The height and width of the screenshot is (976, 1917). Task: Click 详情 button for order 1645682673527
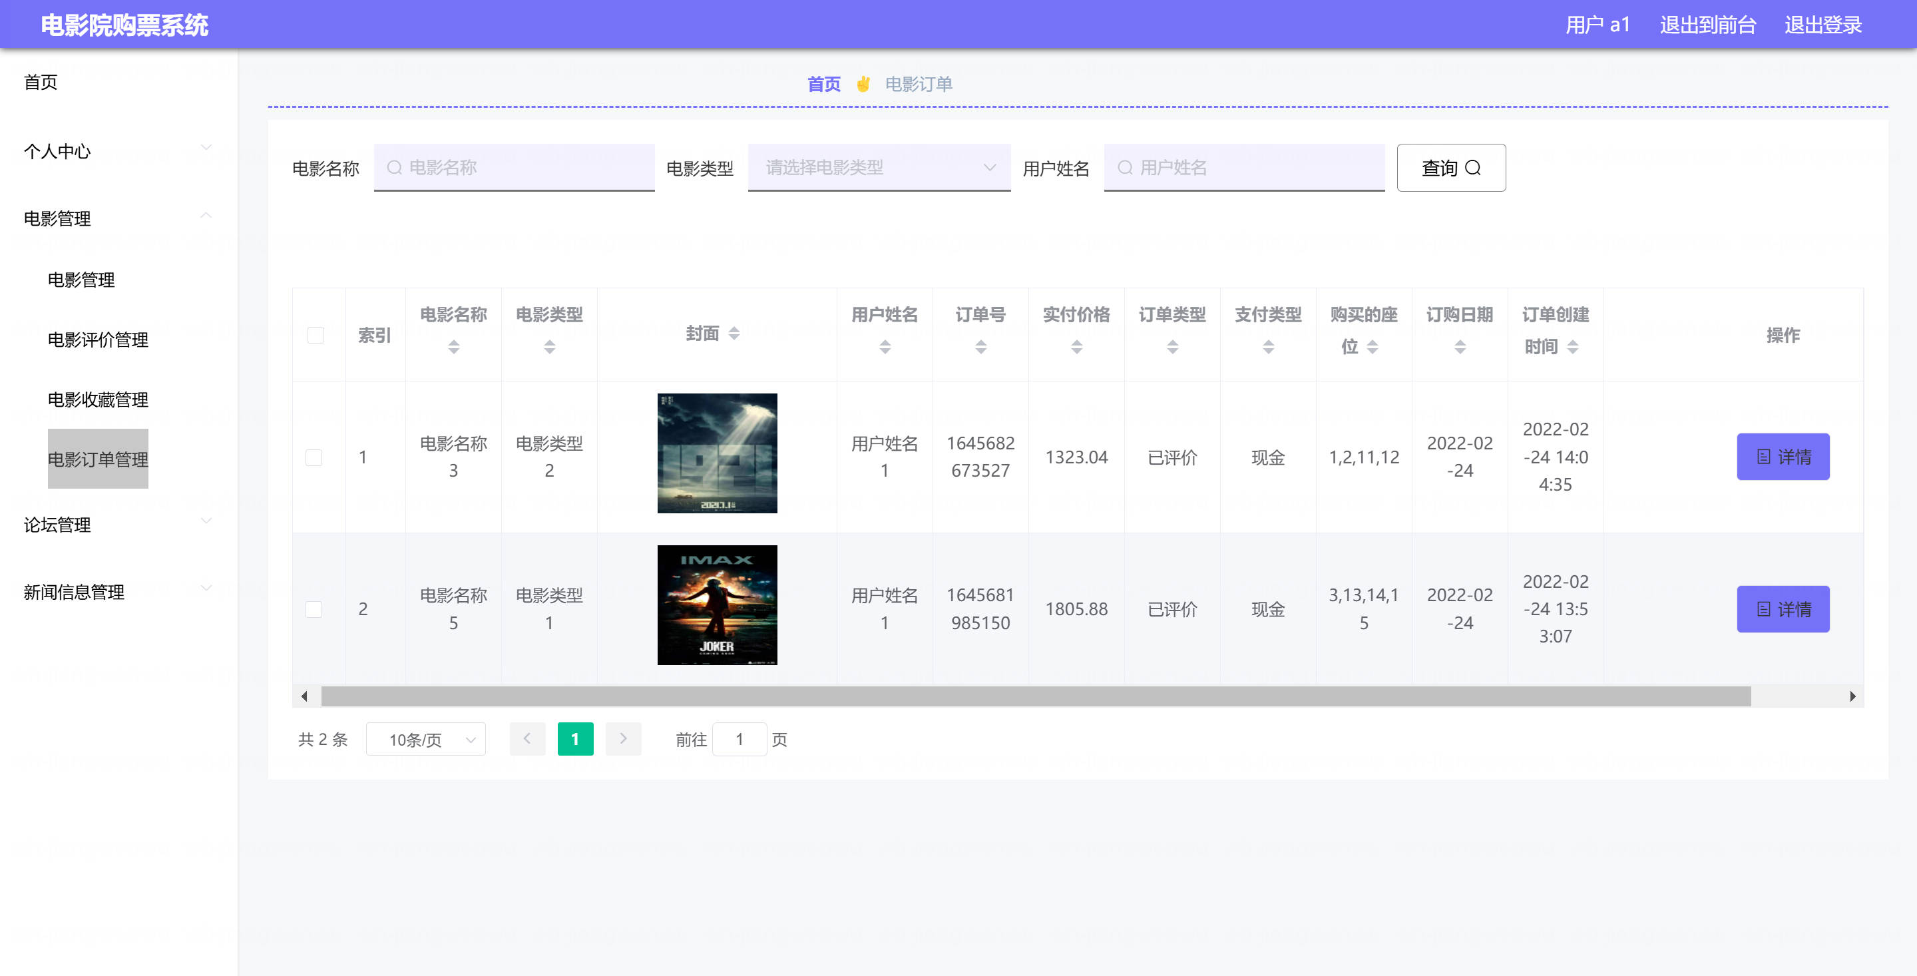1783,457
